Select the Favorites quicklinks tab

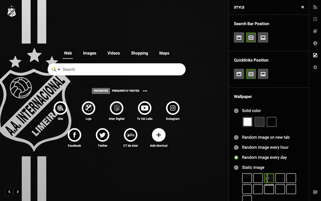pyautogui.click(x=101, y=91)
